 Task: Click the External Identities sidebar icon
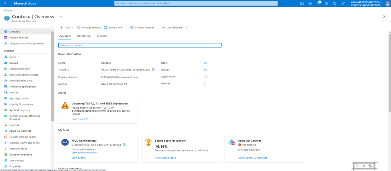[6, 69]
